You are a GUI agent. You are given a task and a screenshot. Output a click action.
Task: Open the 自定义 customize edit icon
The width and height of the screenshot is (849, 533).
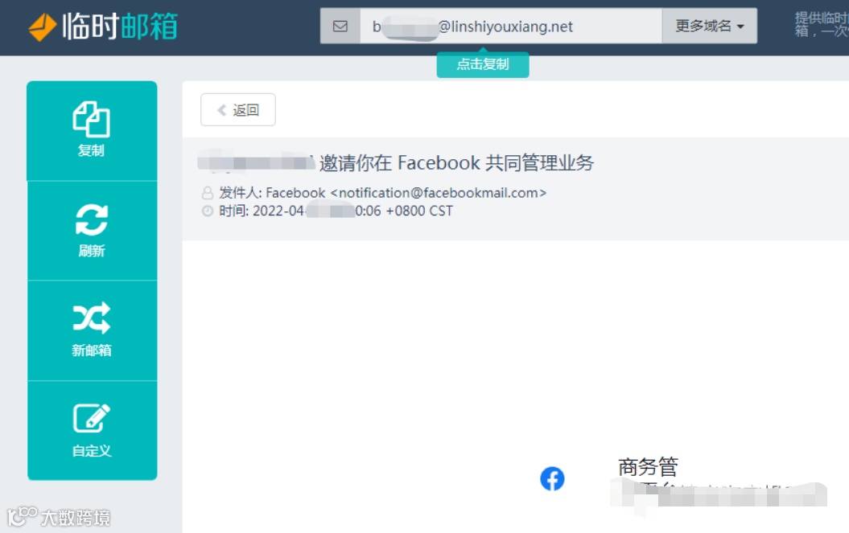92,418
